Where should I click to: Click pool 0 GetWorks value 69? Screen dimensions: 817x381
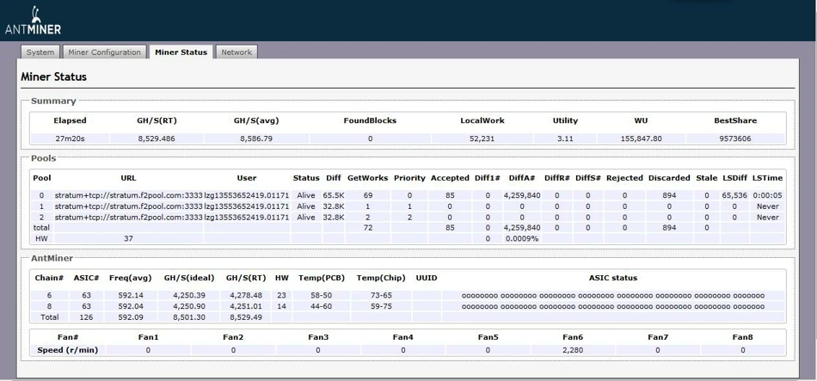click(368, 195)
